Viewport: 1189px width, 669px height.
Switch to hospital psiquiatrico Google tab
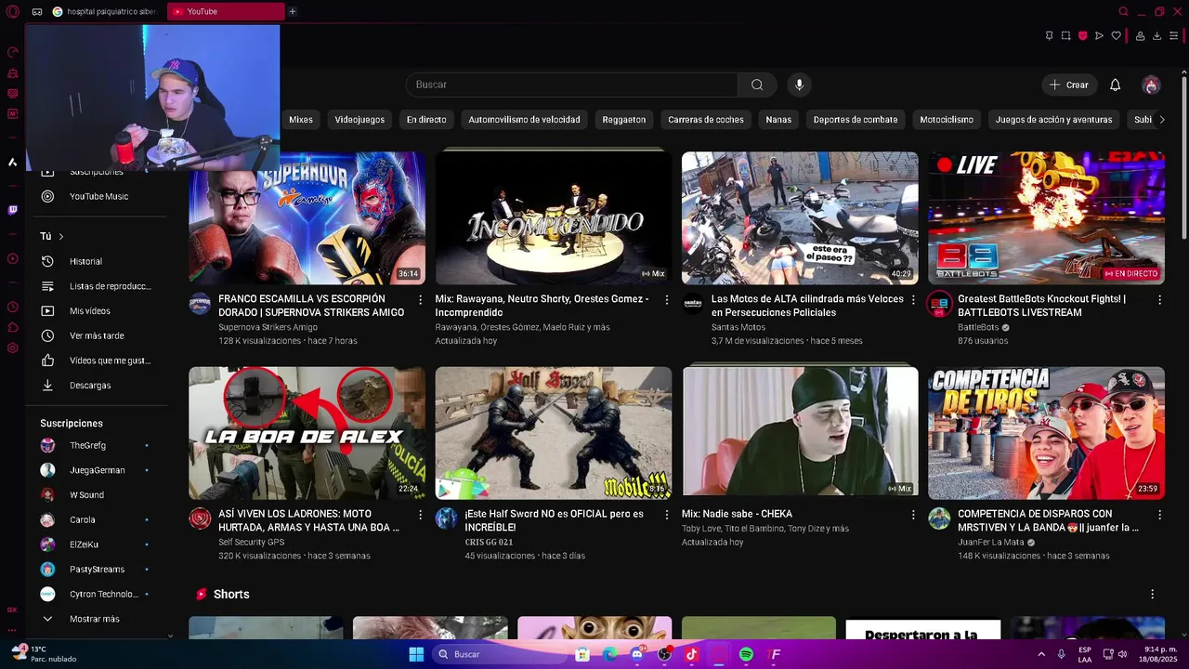(105, 12)
